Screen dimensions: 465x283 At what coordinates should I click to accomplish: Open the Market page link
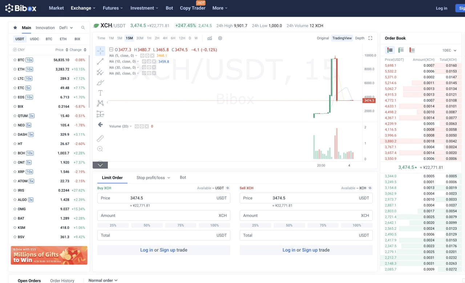pos(56,8)
